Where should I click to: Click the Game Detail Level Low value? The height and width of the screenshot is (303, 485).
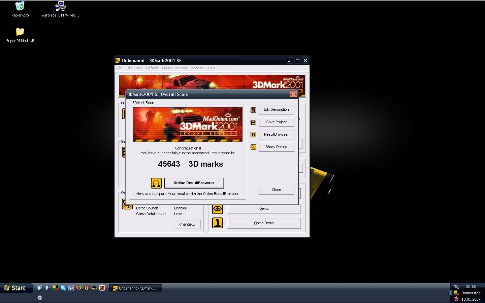pyautogui.click(x=178, y=214)
